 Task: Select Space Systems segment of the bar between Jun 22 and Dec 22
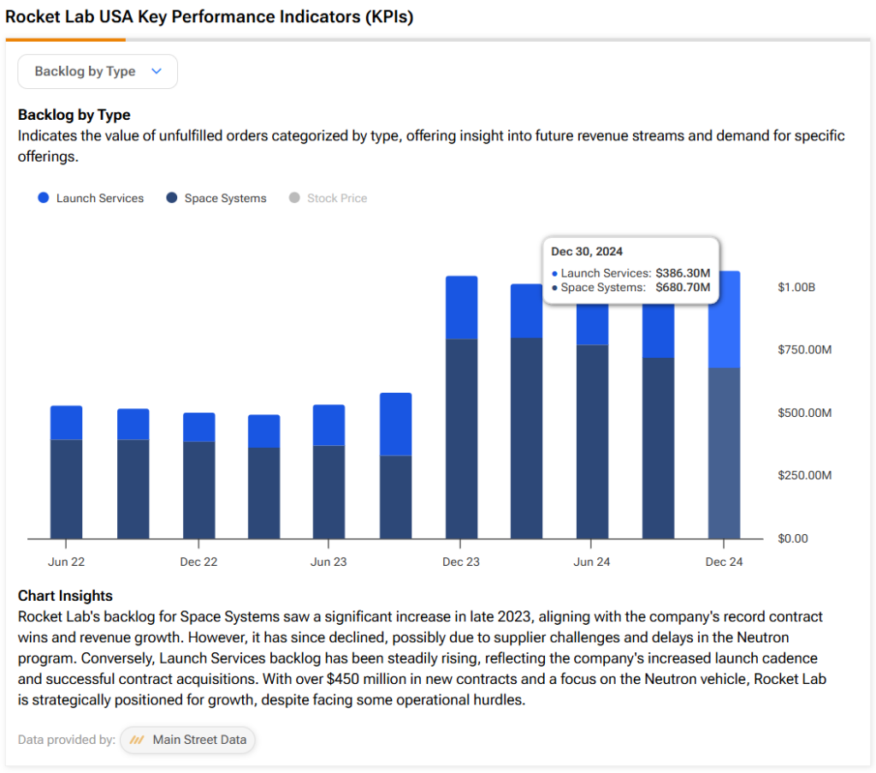[133, 489]
